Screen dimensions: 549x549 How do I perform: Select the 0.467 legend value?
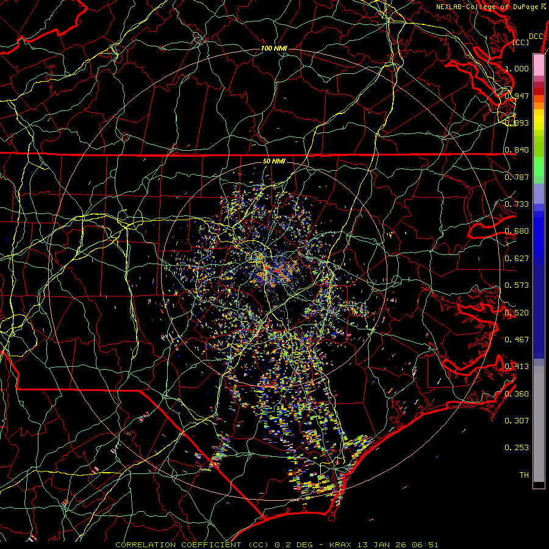pos(517,340)
